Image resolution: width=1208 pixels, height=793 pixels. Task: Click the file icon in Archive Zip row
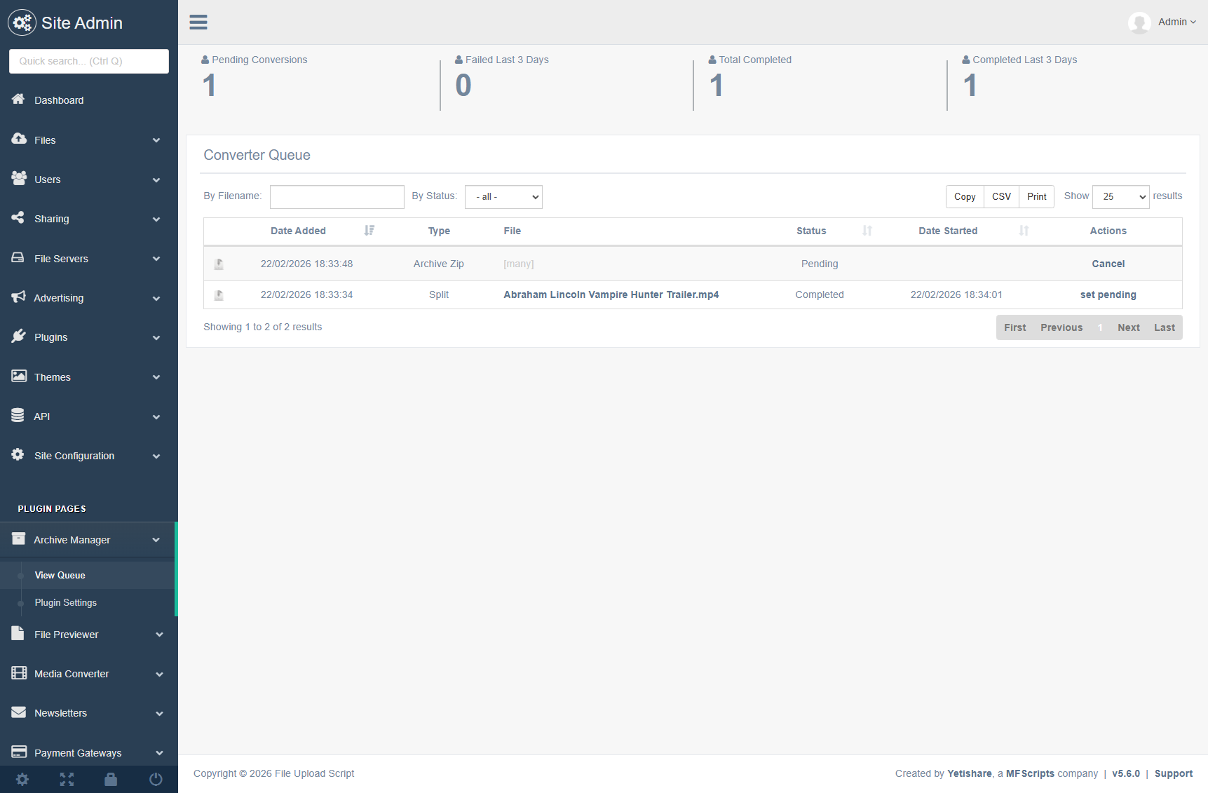[x=219, y=264]
